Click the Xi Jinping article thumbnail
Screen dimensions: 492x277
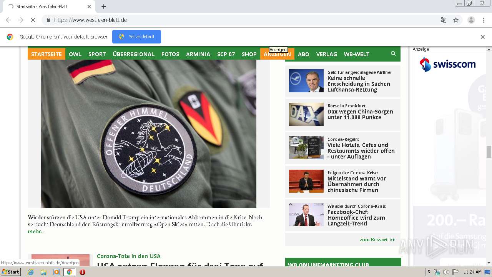[x=306, y=181]
